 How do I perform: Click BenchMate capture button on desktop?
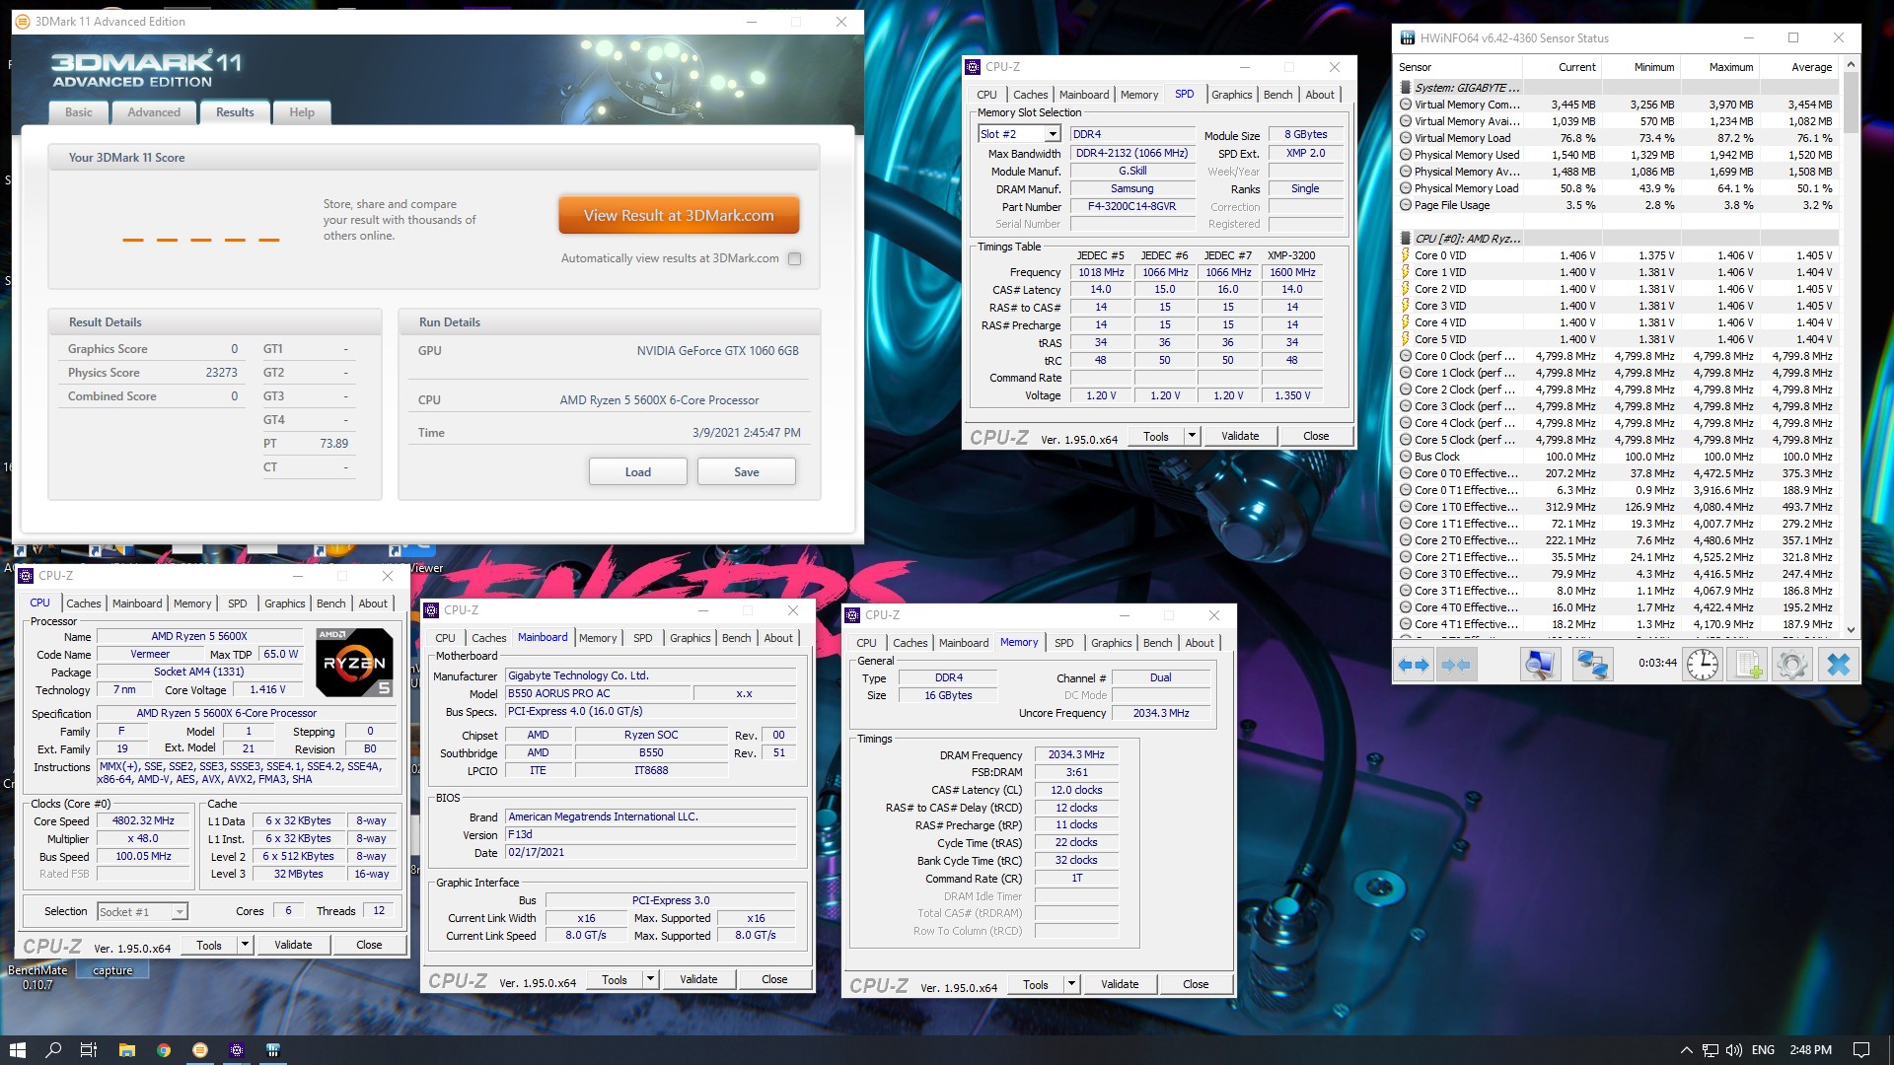coord(112,970)
